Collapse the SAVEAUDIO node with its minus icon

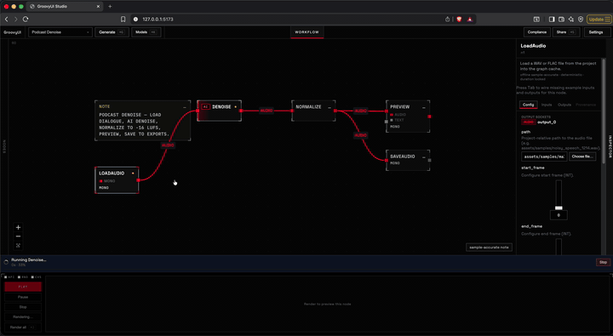point(424,157)
